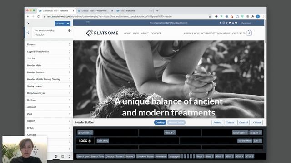Expand the Header Main section
The height and width of the screenshot is (163, 291).
tap(49, 65)
